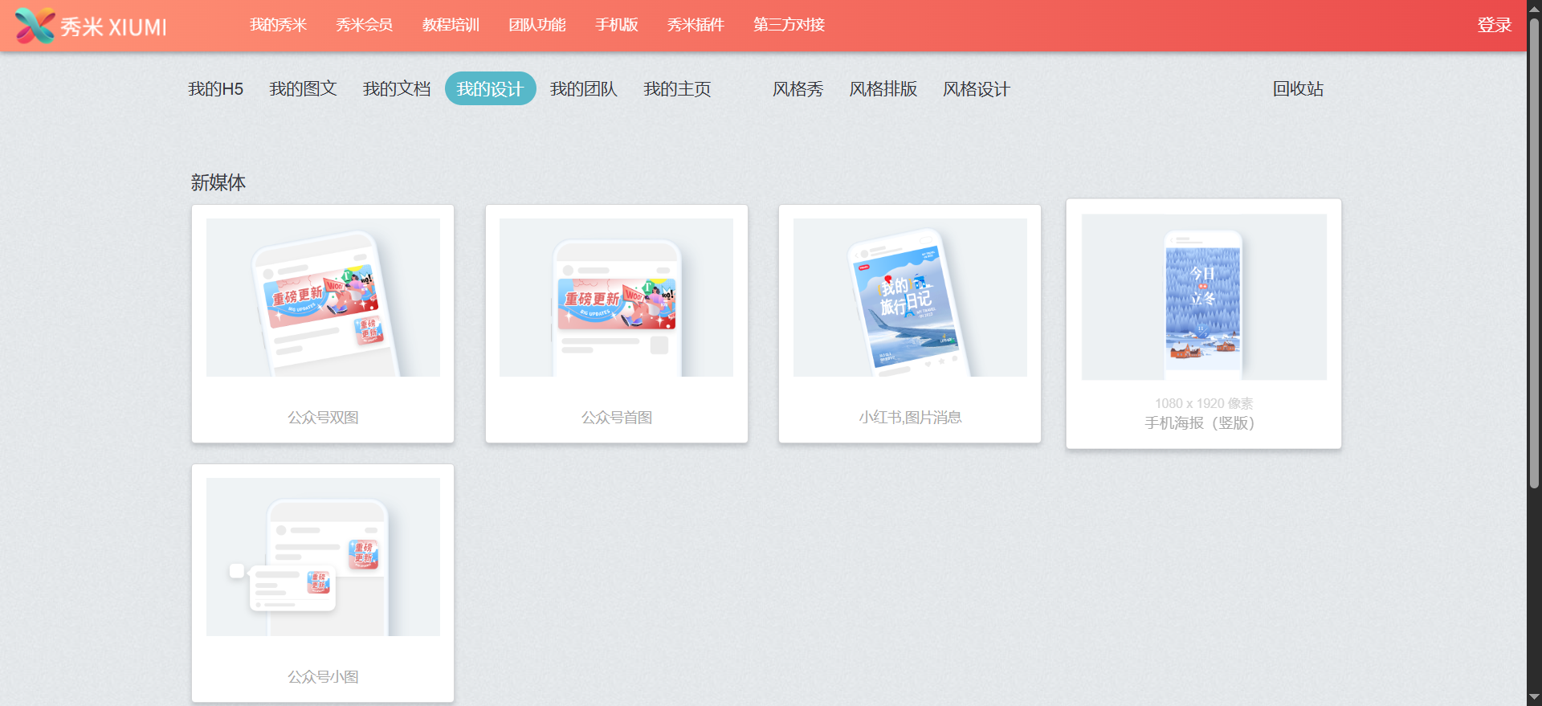Open the 秀米会员 menu item

click(364, 25)
